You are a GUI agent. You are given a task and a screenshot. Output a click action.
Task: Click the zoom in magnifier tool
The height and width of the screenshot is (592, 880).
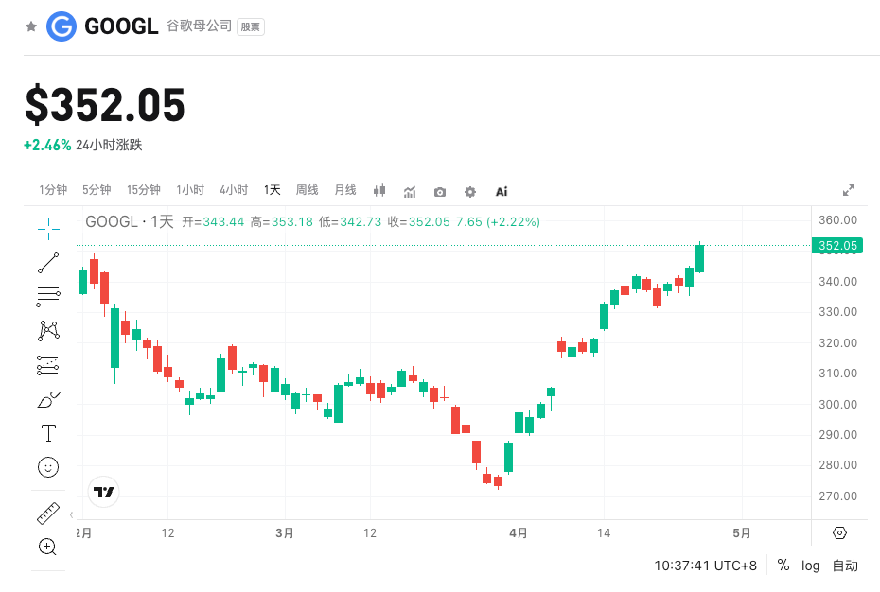point(48,547)
